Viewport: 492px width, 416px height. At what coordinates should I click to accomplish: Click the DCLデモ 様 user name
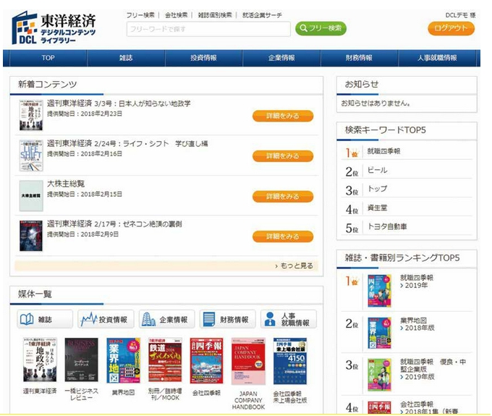[x=460, y=15]
